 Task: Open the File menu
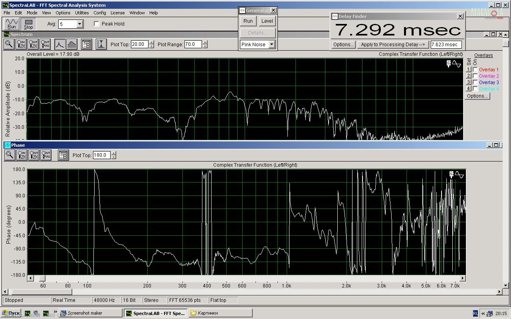[x=7, y=13]
